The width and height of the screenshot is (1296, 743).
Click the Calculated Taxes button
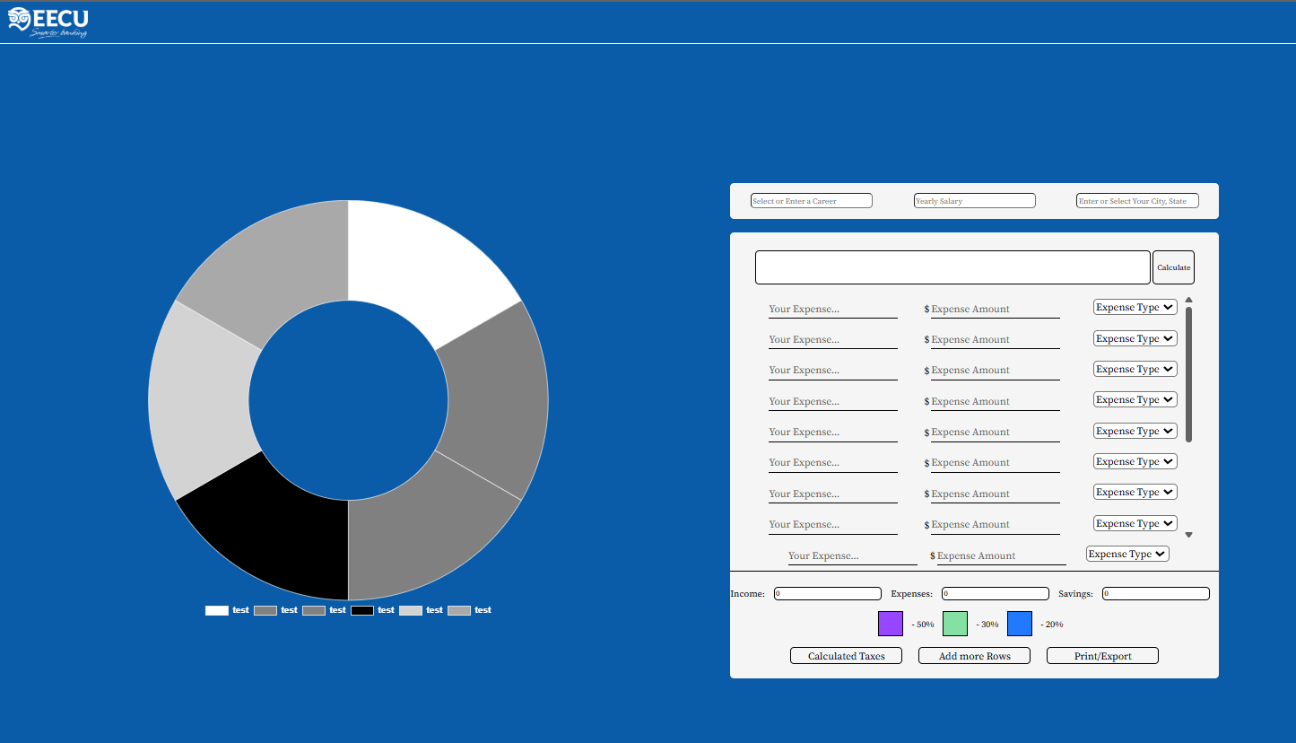tap(846, 656)
